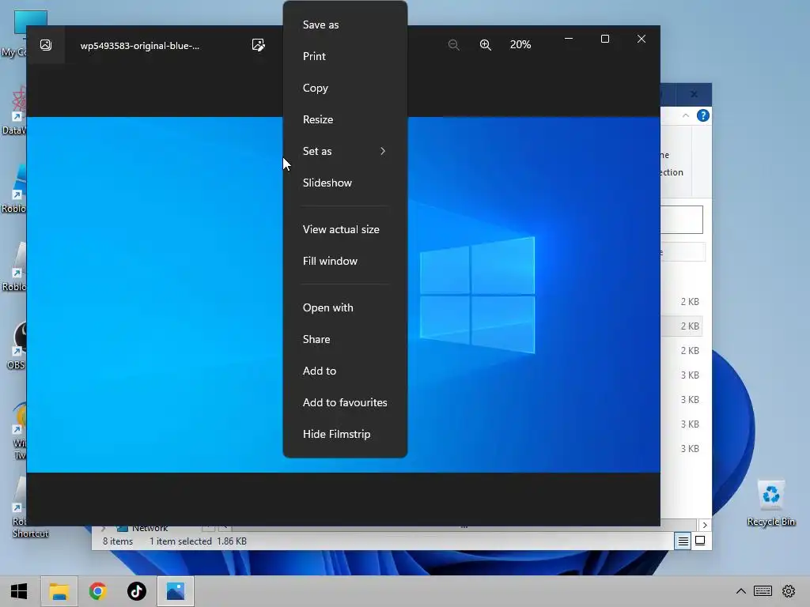Collapse the Explorer ribbon chevron
This screenshot has width=810, height=607.
coord(686,115)
